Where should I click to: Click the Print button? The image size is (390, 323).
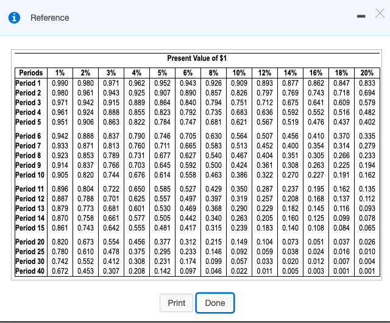tap(176, 303)
